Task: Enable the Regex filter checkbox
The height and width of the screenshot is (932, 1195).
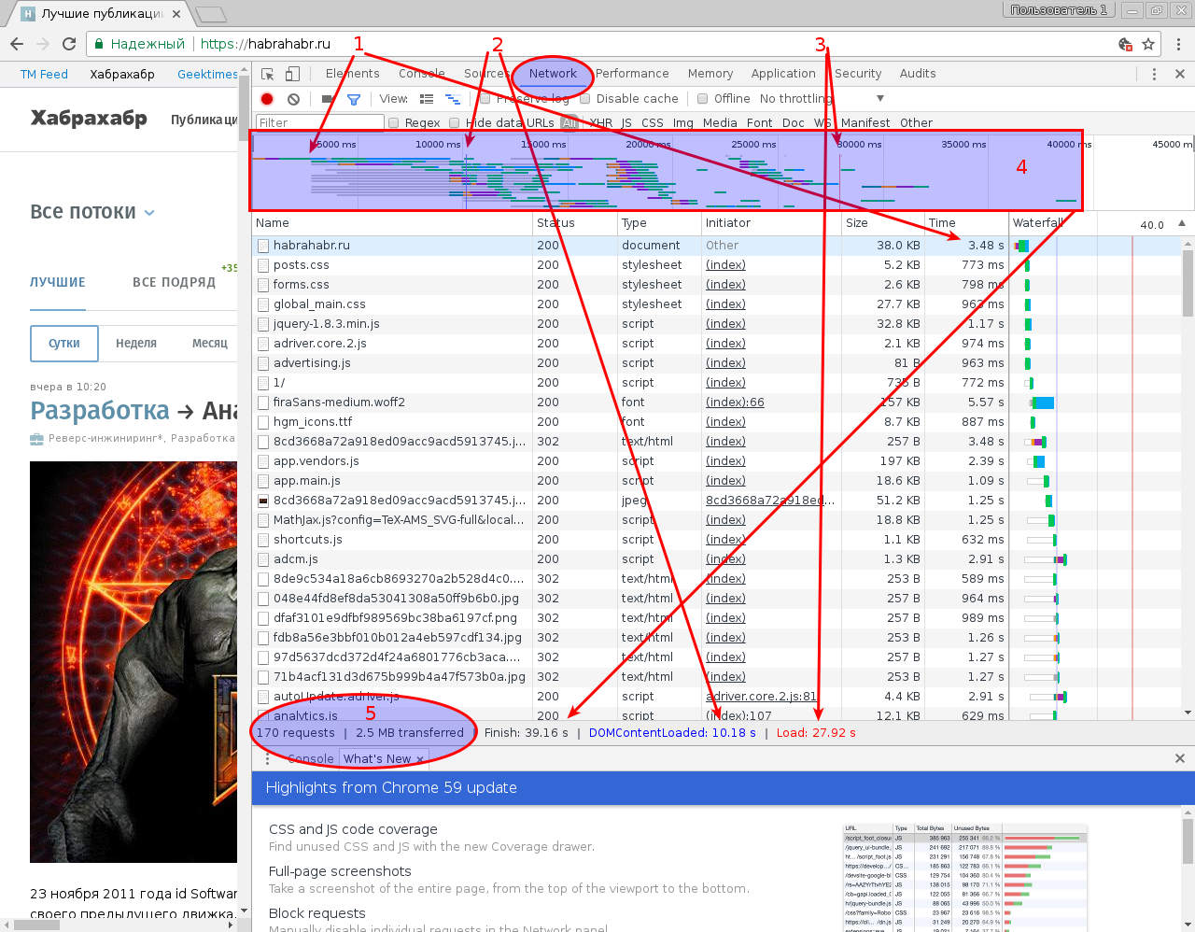Action: click(x=394, y=123)
